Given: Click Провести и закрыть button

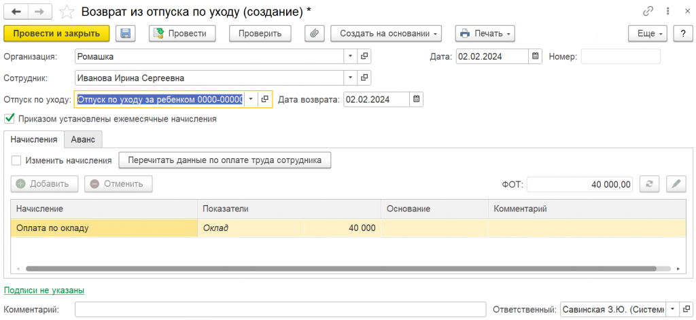Looking at the screenshot, I should (x=57, y=33).
